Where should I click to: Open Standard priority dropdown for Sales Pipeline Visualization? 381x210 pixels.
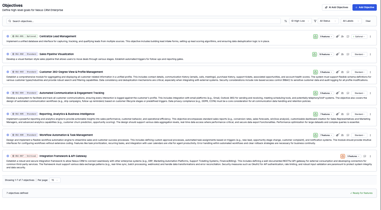[x=359, y=54]
